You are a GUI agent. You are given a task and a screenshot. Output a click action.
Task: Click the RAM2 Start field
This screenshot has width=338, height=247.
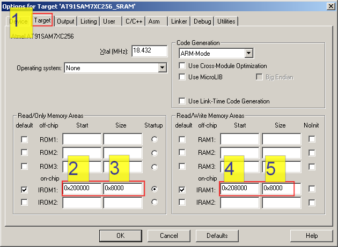240,152
